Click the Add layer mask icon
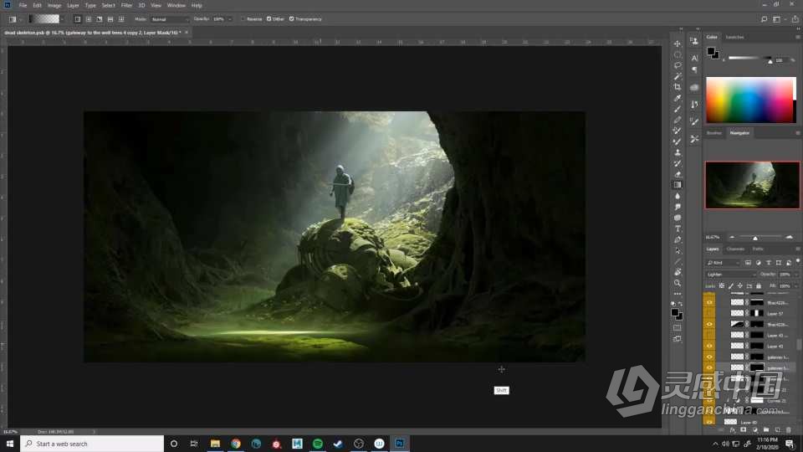The image size is (803, 452). [x=744, y=430]
